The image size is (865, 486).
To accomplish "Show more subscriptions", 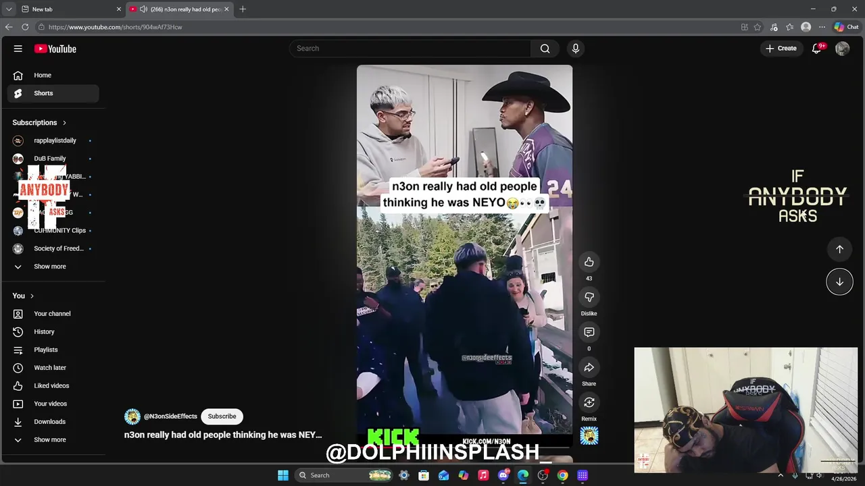I will (50, 267).
